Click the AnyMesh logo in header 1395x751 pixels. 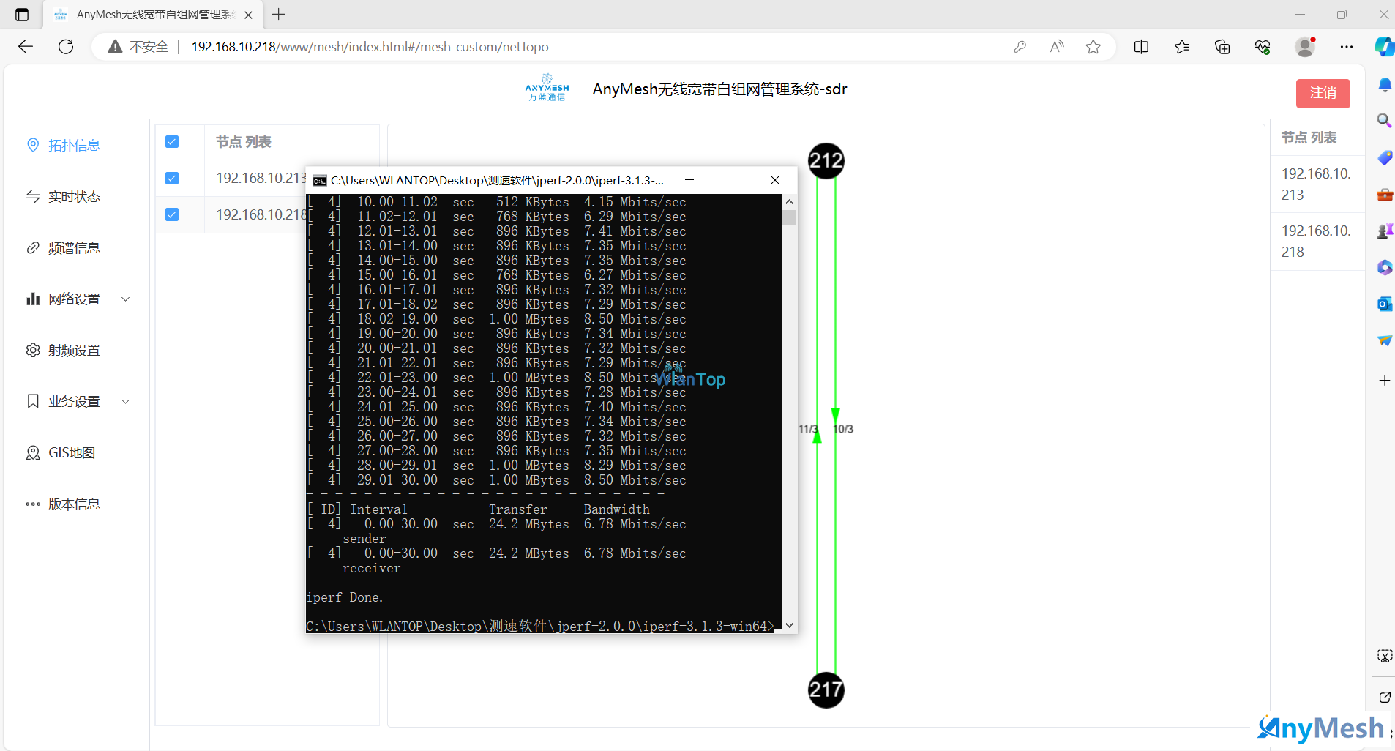click(x=547, y=88)
